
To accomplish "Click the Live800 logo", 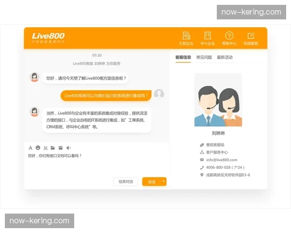I will 48,38.
